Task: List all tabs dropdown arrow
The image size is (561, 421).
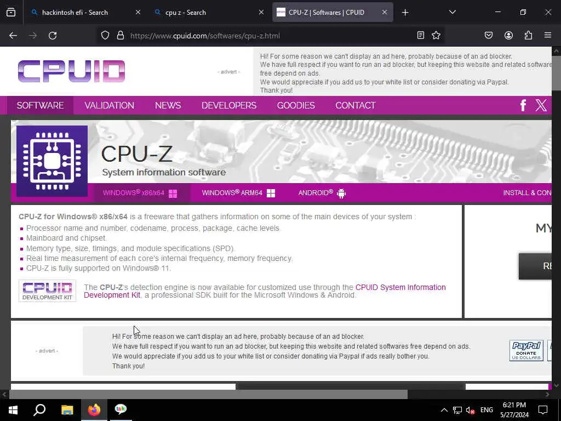Action: pyautogui.click(x=452, y=12)
